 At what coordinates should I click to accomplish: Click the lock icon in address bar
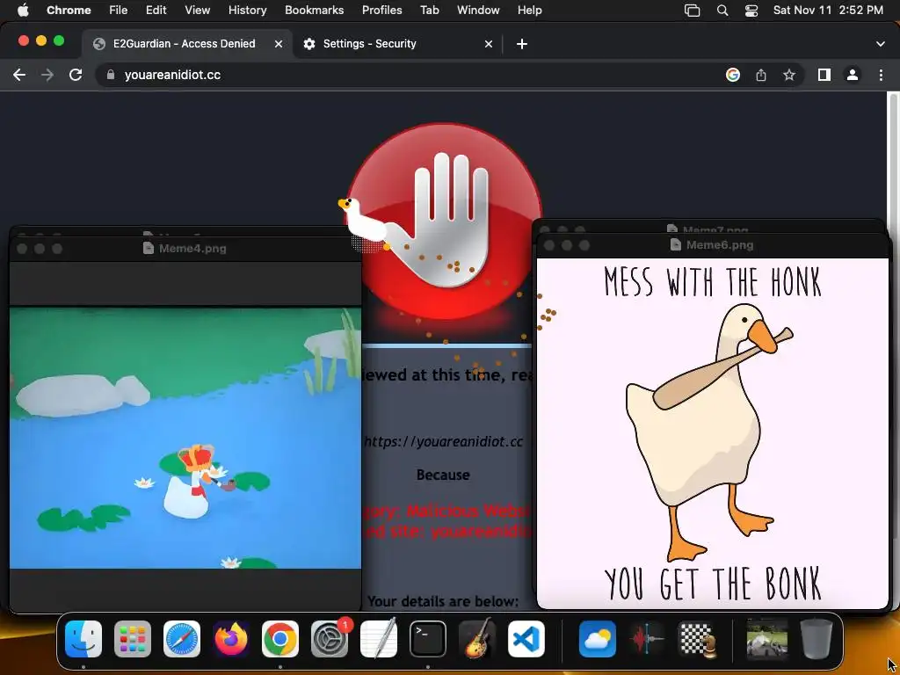111,76
